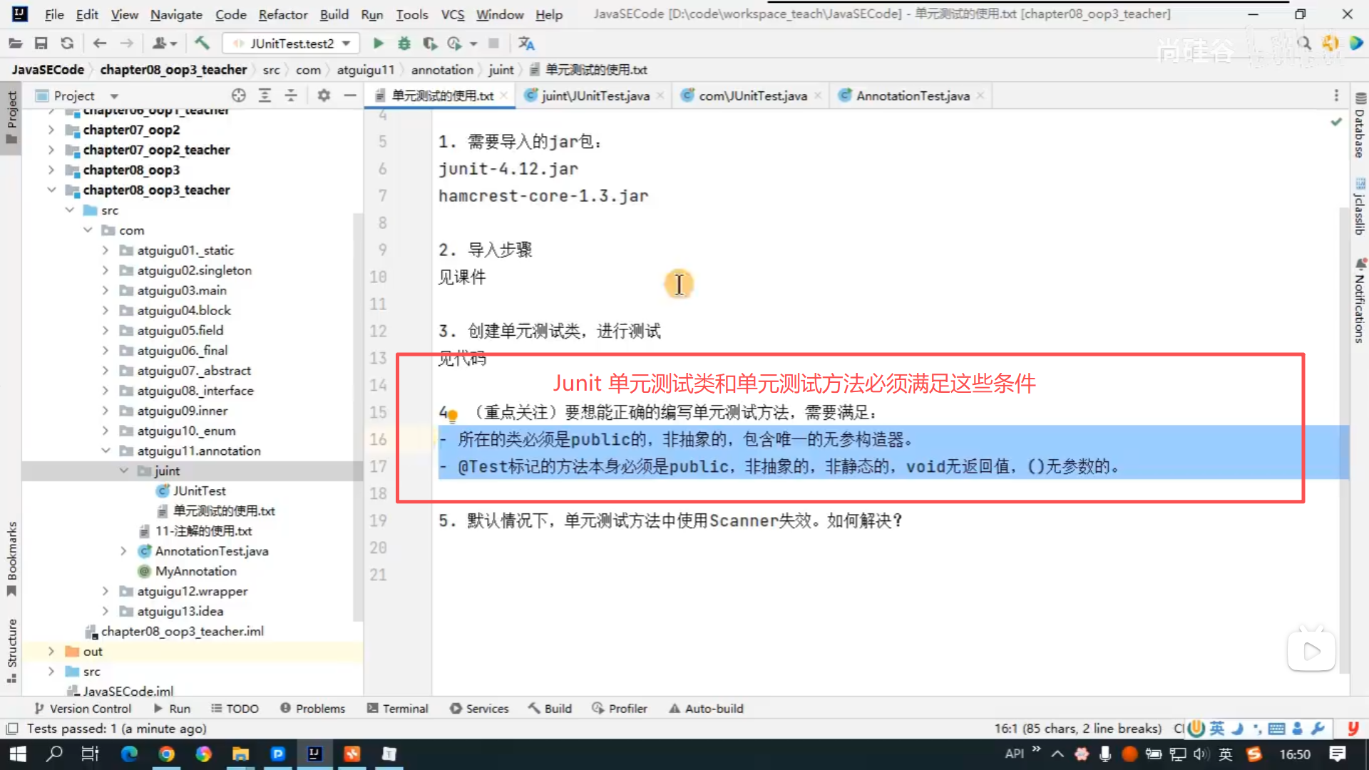1369x770 pixels.
Task: Click the green Run button in toolbar
Action: tap(378, 43)
